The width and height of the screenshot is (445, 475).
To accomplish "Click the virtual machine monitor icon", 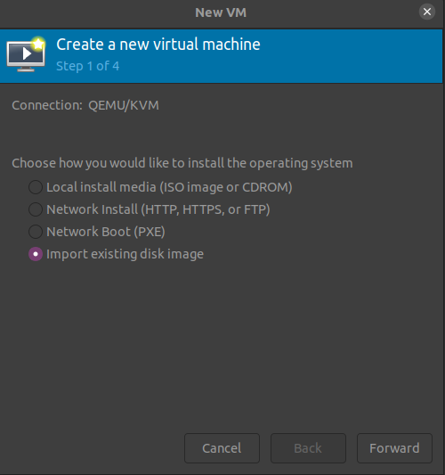I will [26, 55].
